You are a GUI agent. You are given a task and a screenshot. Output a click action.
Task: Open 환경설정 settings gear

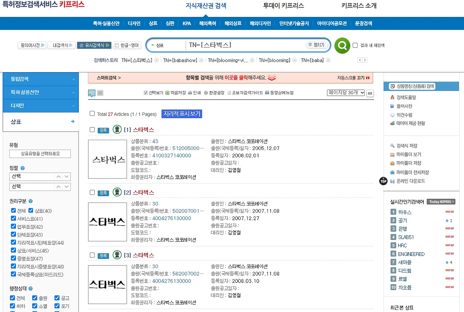(x=214, y=93)
